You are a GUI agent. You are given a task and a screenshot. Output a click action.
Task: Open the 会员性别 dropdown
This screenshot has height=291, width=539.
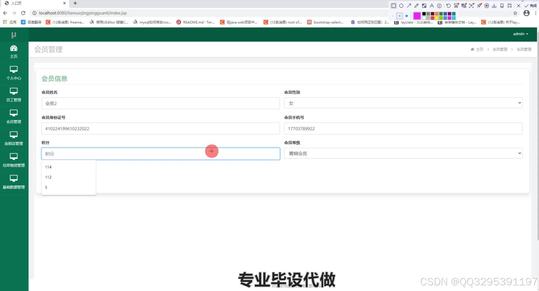tap(403, 103)
